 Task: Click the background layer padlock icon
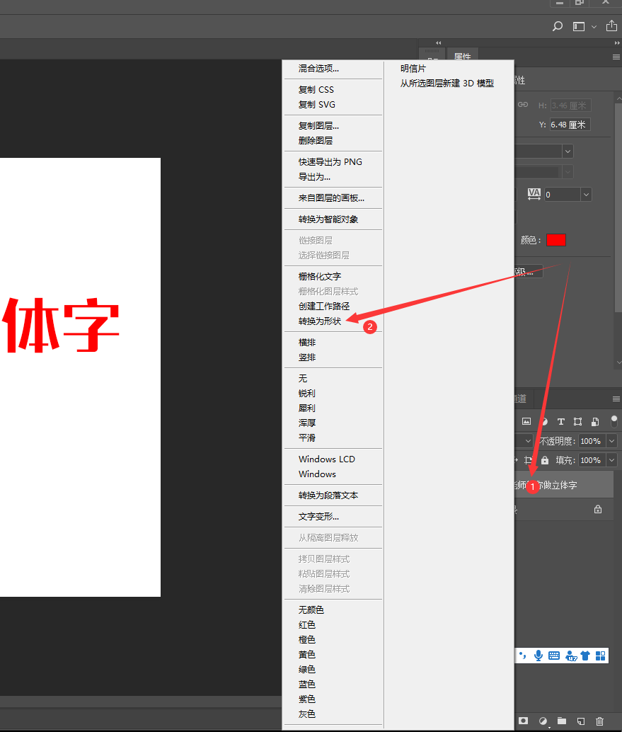(598, 509)
